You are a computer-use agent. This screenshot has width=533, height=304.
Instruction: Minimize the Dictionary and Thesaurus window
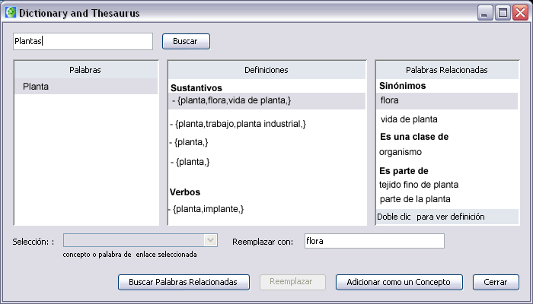click(x=485, y=13)
